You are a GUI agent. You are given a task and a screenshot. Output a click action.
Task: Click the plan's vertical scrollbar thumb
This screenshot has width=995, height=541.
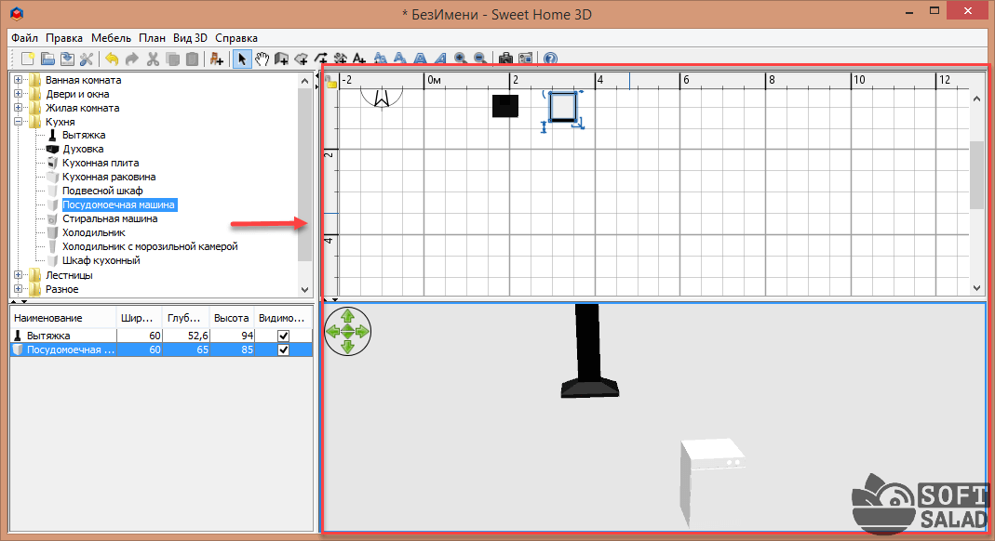pyautogui.click(x=976, y=175)
